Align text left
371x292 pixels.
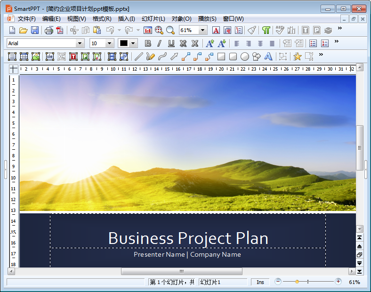[237, 43]
